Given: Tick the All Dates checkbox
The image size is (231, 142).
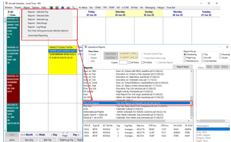Looking at the screenshot, I should 129,62.
